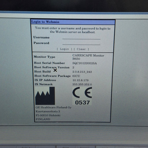Select software package value 6ICU
This screenshot has width=148, height=148.
click(76, 76)
